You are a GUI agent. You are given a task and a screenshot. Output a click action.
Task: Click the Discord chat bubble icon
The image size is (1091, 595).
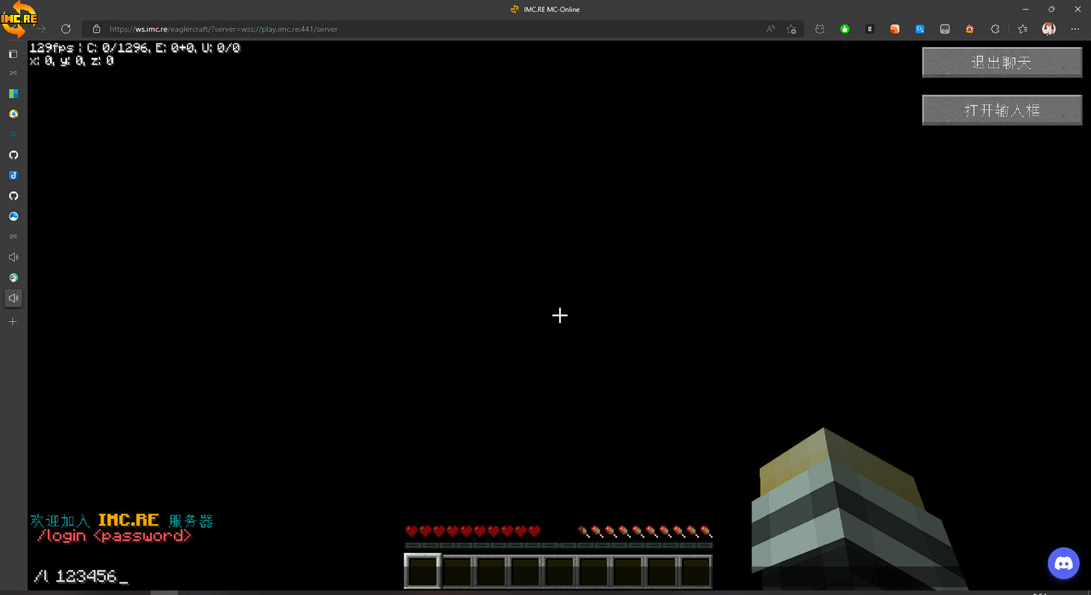coord(1063,563)
